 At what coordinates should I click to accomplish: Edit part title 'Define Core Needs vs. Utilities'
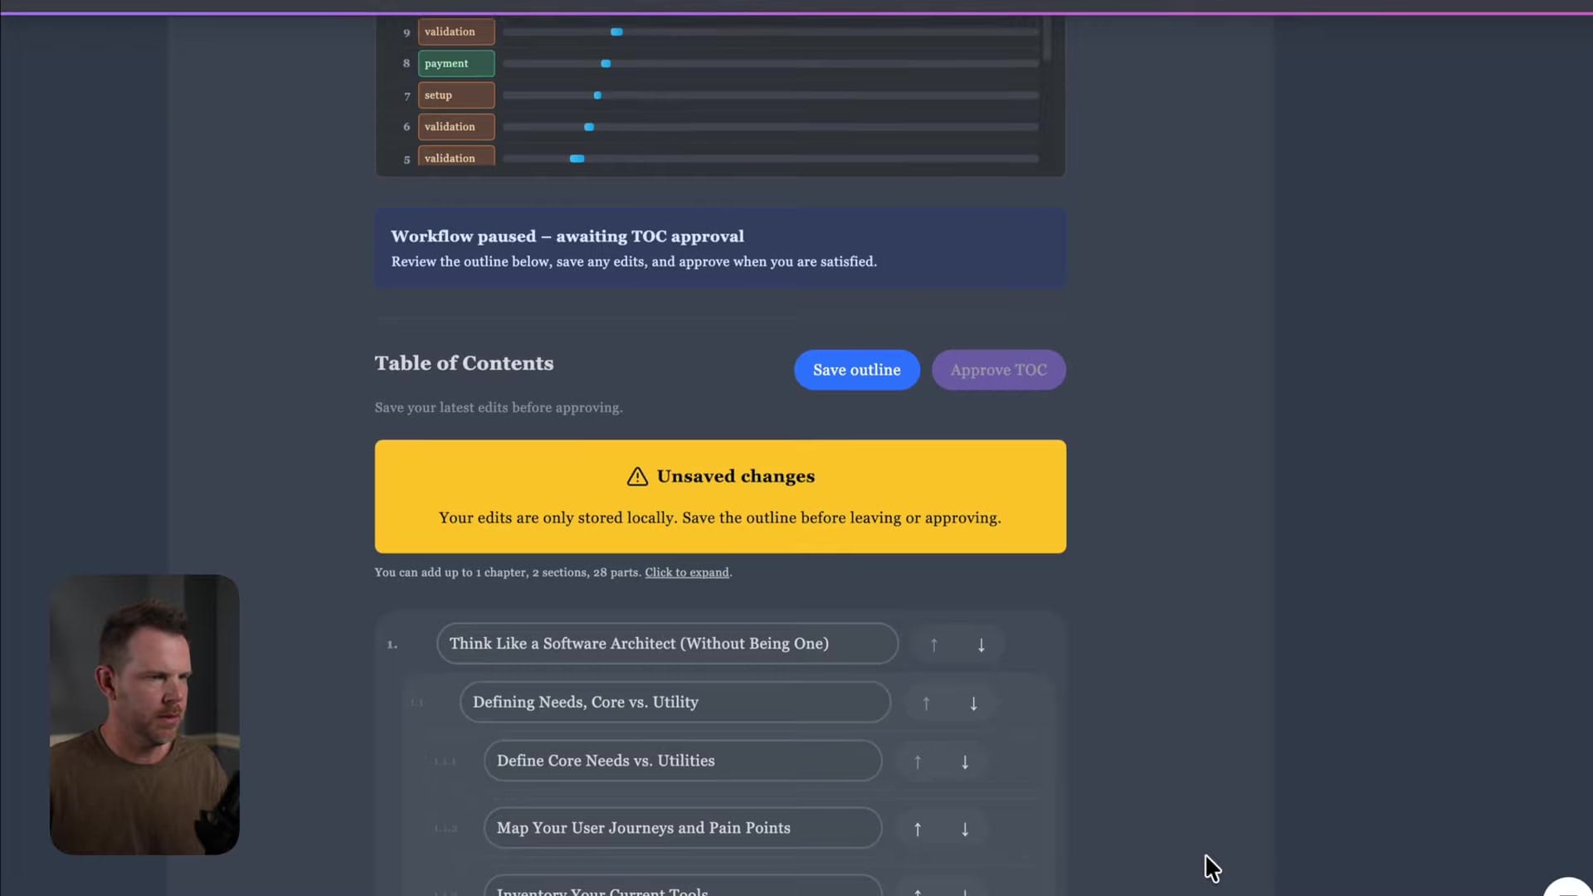click(x=682, y=761)
